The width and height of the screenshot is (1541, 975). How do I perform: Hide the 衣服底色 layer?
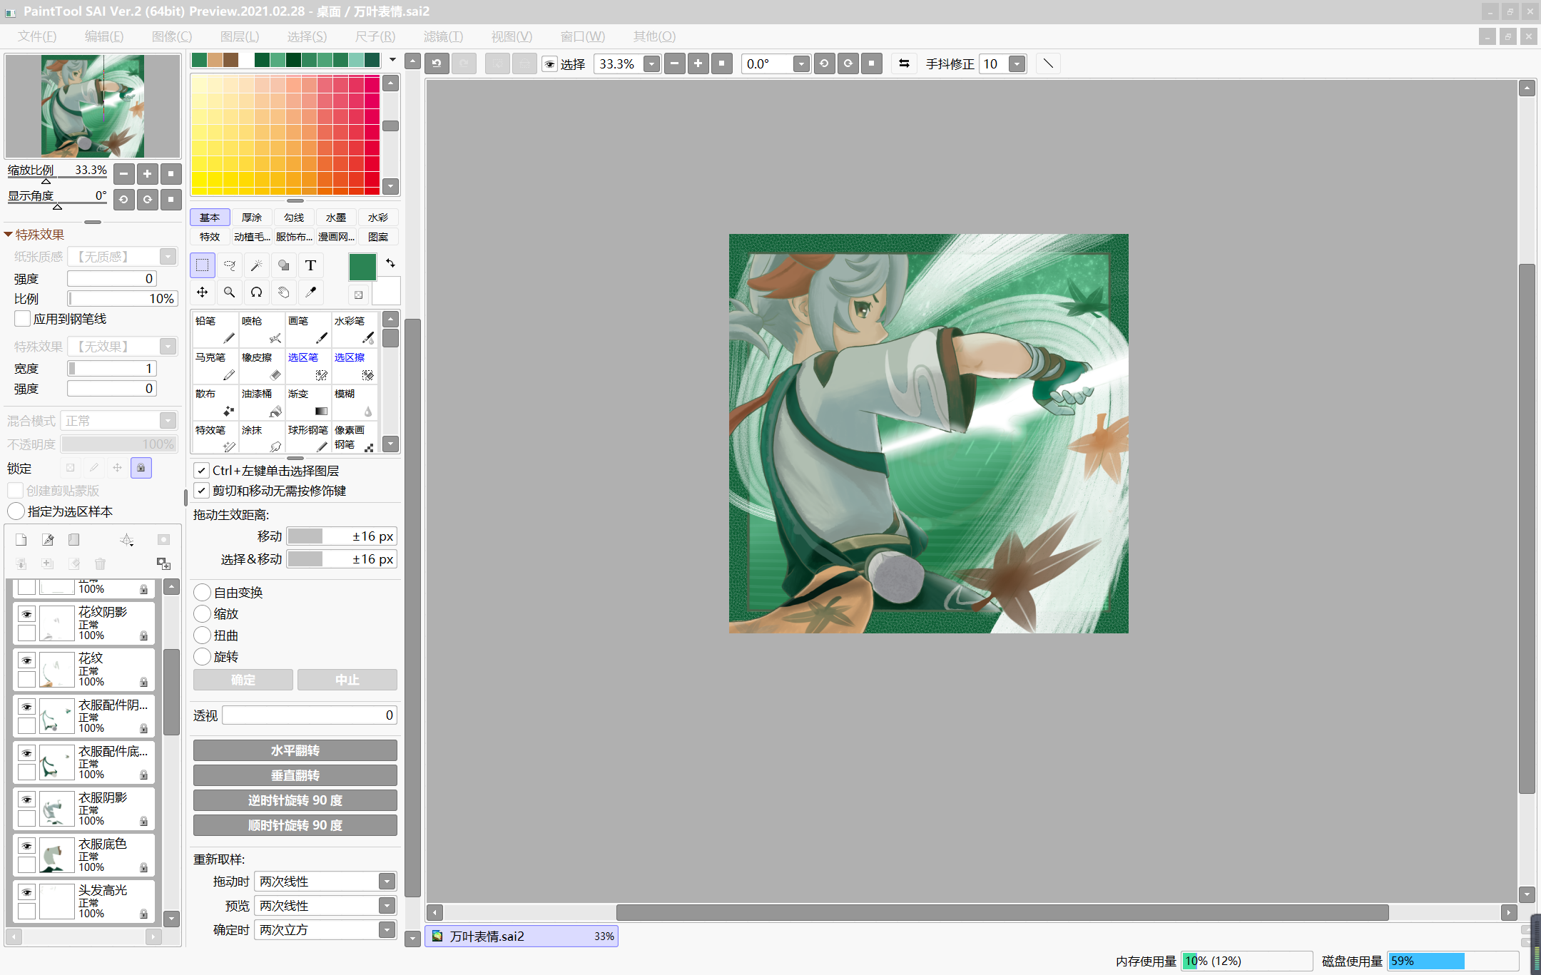point(26,846)
